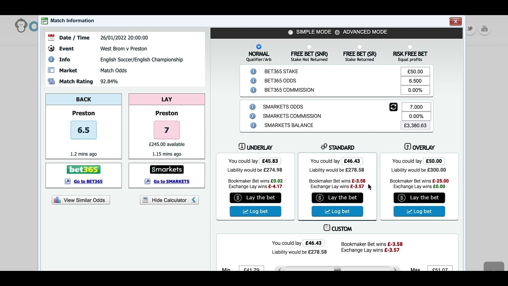The height and width of the screenshot is (286, 508).
Task: Select the FREE BET (SR) radio button
Action: point(360,47)
